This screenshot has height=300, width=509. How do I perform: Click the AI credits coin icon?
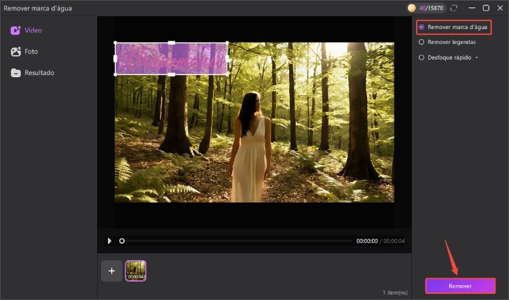pos(411,7)
